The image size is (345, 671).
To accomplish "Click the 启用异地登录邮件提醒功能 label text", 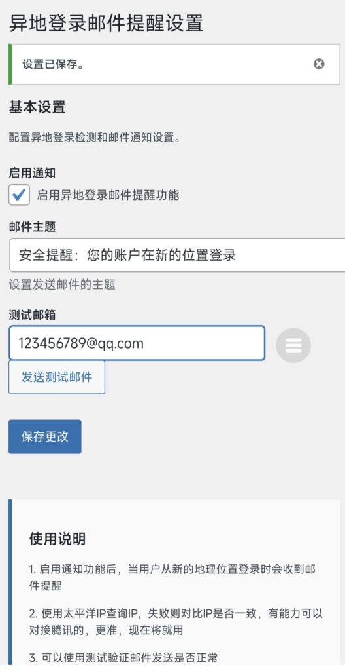I will [x=108, y=195].
